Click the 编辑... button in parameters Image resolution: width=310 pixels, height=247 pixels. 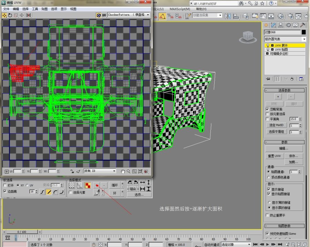[284, 148]
